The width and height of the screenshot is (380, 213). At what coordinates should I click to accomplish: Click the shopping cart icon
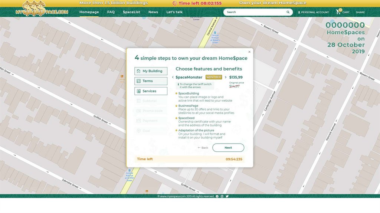[x=338, y=12]
